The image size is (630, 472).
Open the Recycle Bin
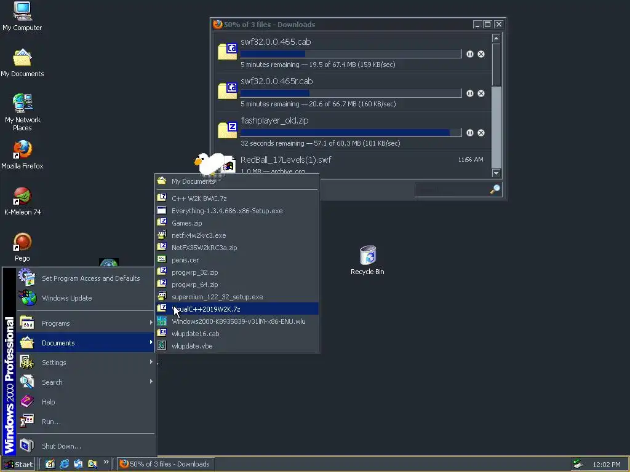pyautogui.click(x=367, y=260)
